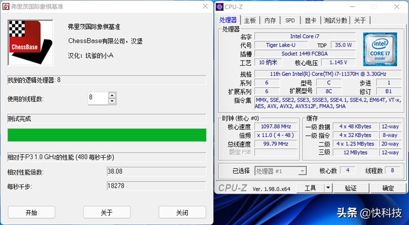
Task: Click the core count value 4
Action: click(x=348, y=170)
